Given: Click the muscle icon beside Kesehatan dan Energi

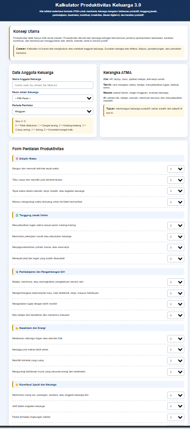Looking at the screenshot, I should (x=17, y=328).
